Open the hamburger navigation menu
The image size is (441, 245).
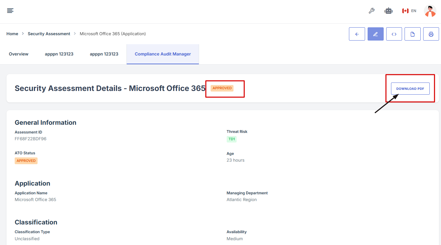(10, 11)
